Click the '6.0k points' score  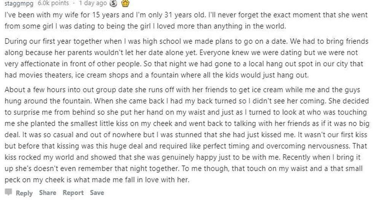[53, 3]
